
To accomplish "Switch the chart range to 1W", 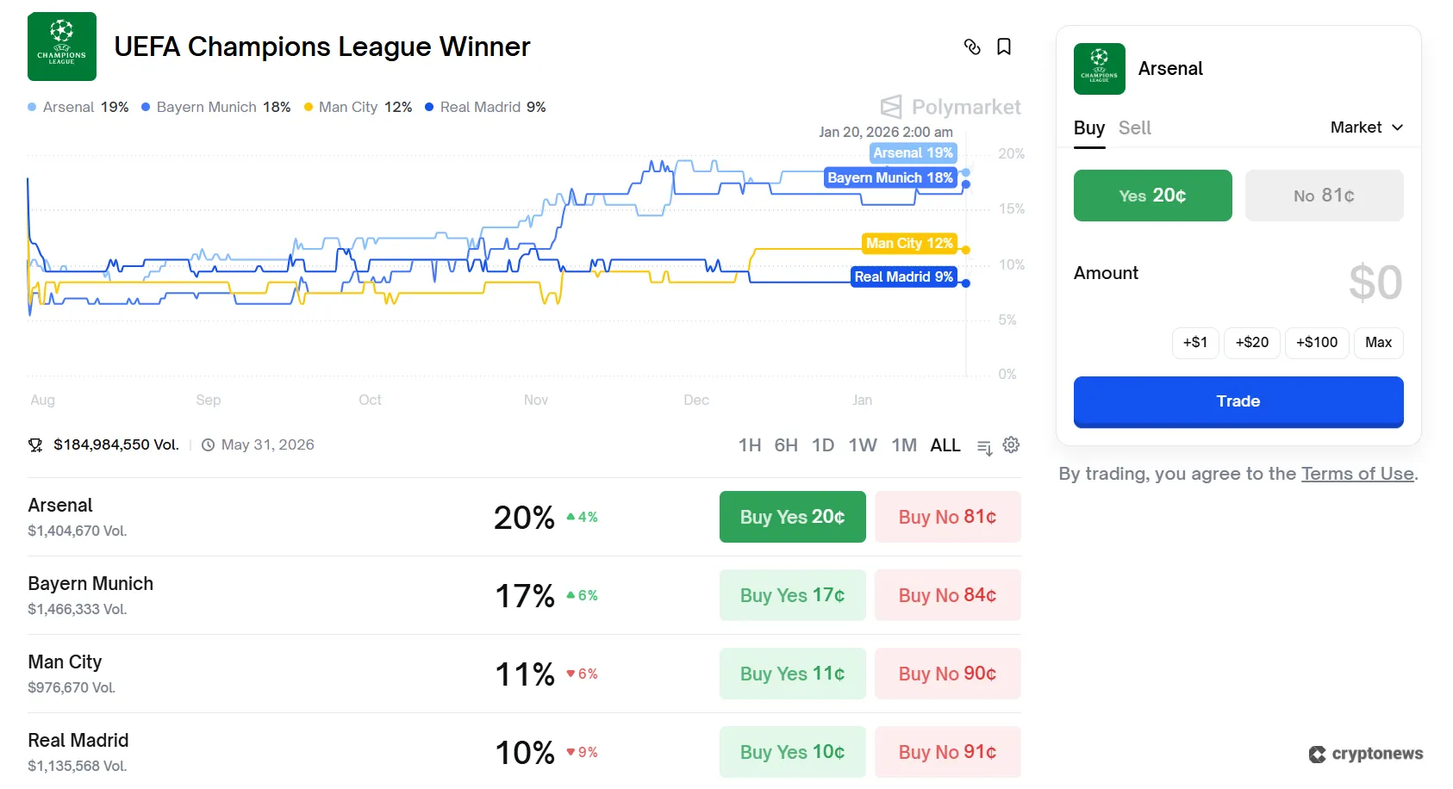I will point(862,445).
